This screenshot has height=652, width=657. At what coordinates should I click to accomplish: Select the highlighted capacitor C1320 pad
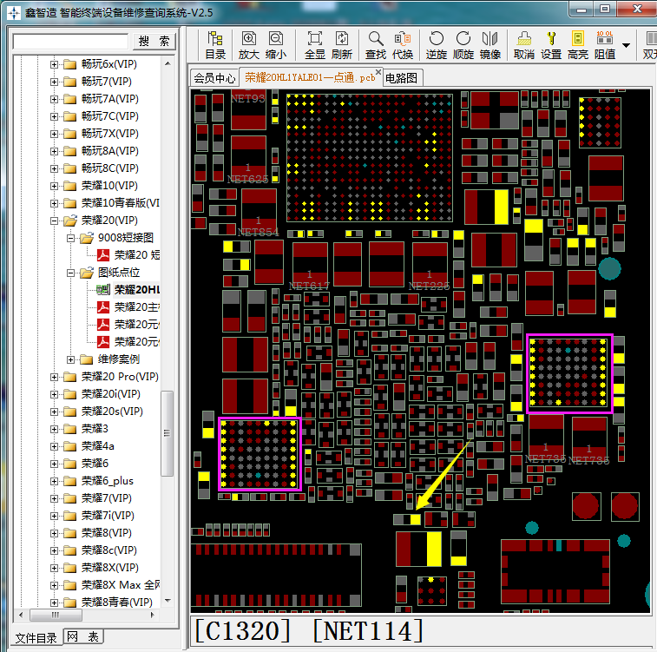point(415,519)
